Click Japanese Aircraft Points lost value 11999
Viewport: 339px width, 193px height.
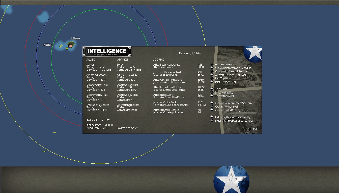point(201,82)
